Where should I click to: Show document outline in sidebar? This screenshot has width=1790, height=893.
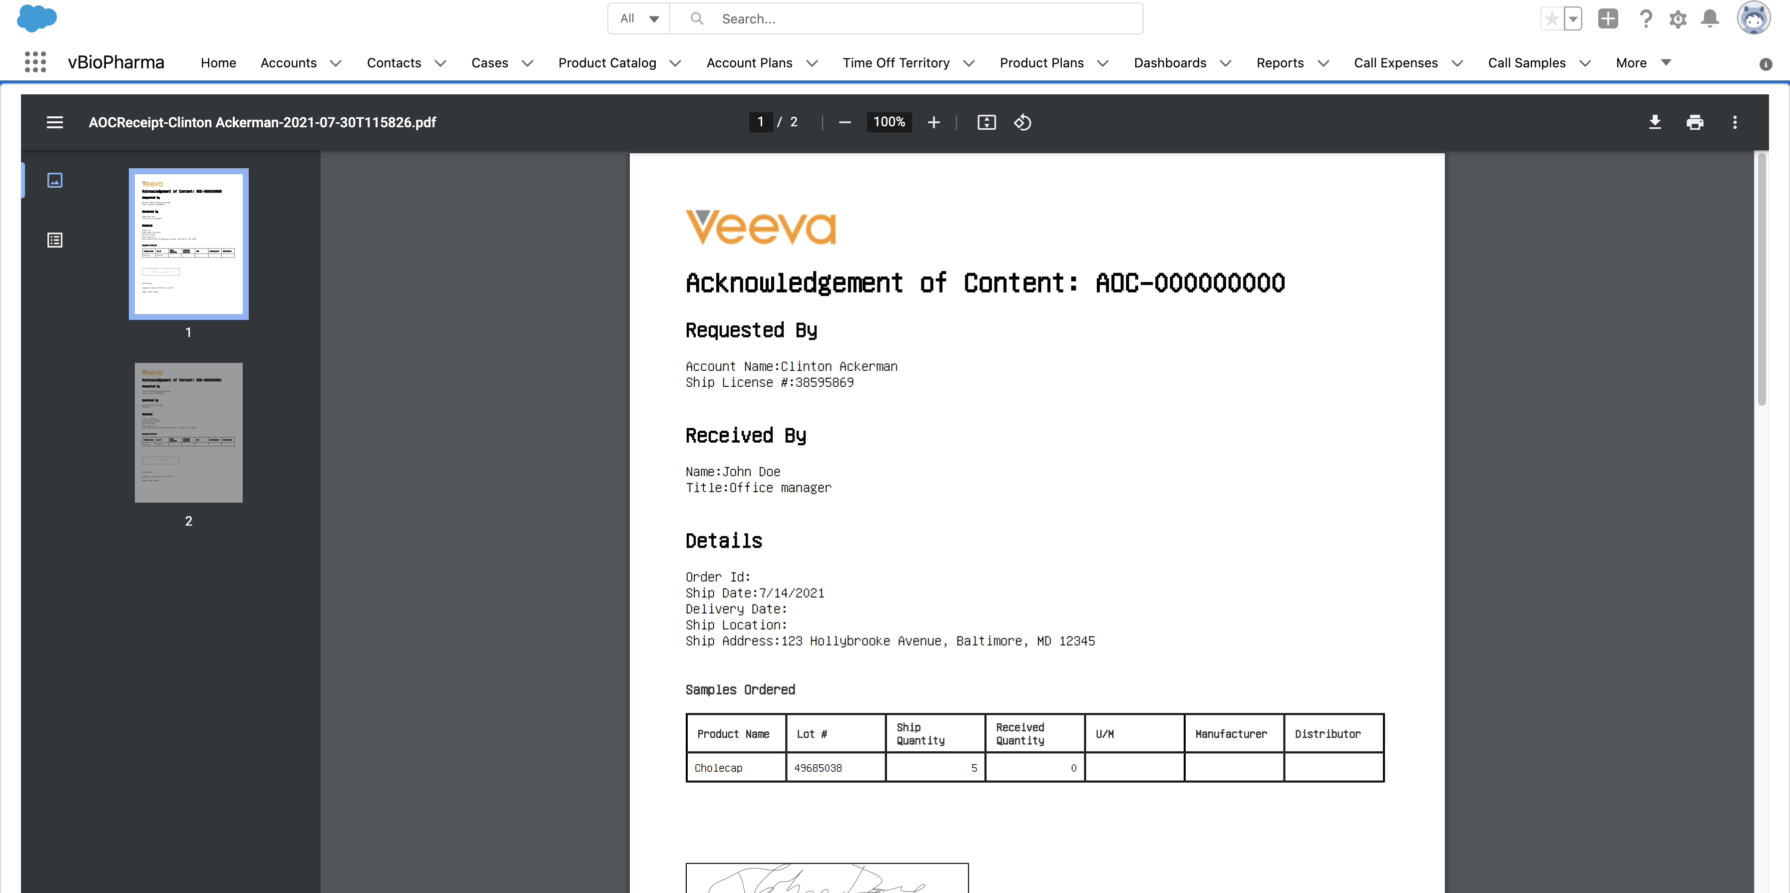point(55,240)
